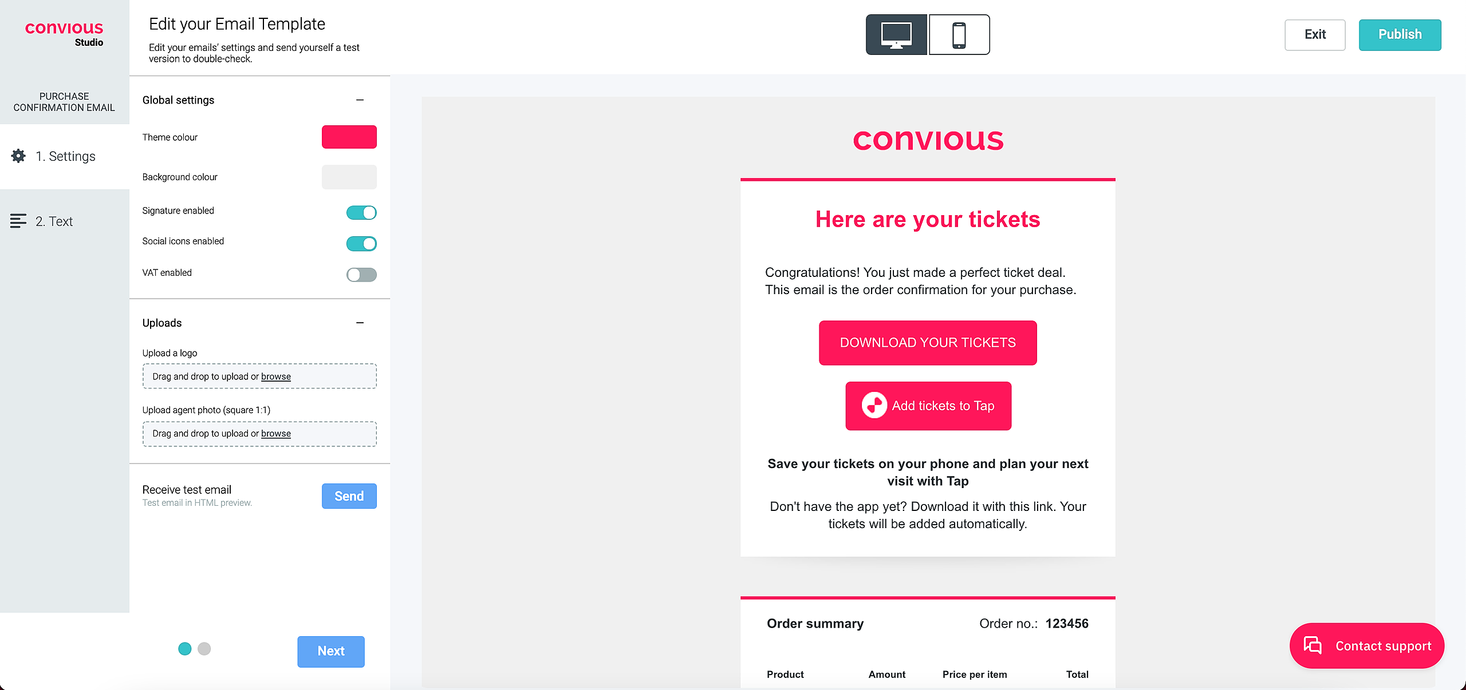Screen dimensions: 1466x690
Task: Turn off Social icons enabled switch
Action: tap(361, 244)
